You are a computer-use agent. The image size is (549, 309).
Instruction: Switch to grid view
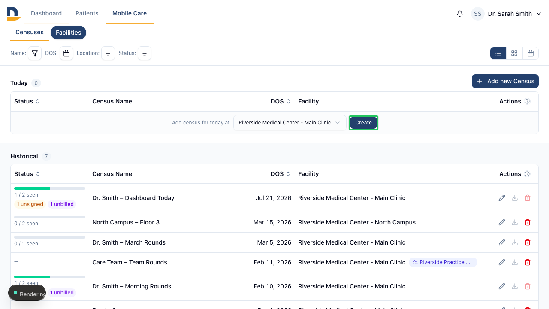pos(514,53)
